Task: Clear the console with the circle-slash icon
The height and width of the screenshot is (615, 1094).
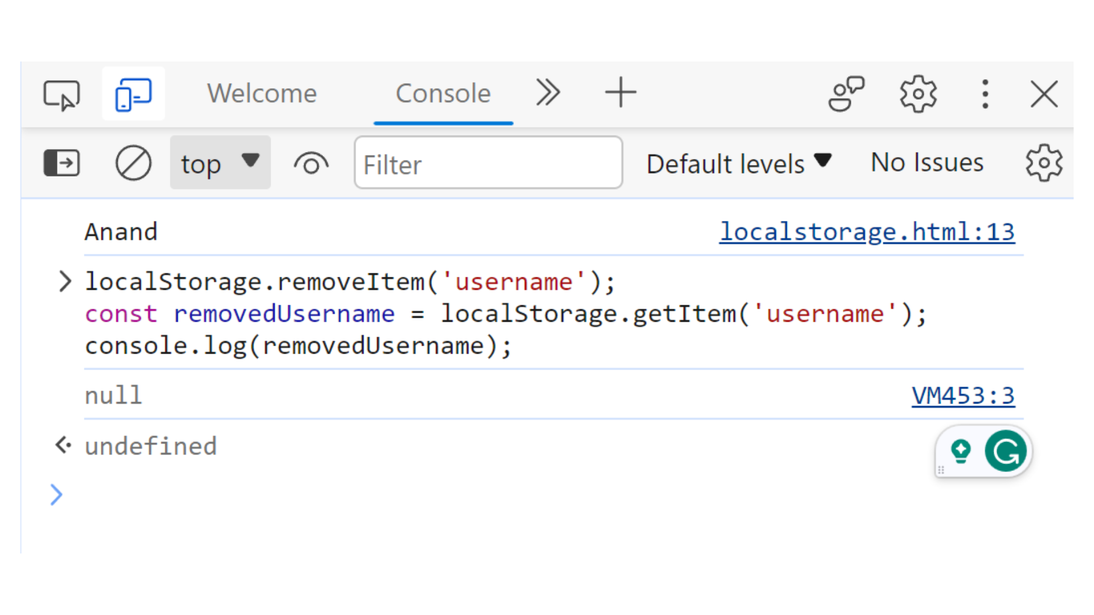Action: tap(133, 163)
